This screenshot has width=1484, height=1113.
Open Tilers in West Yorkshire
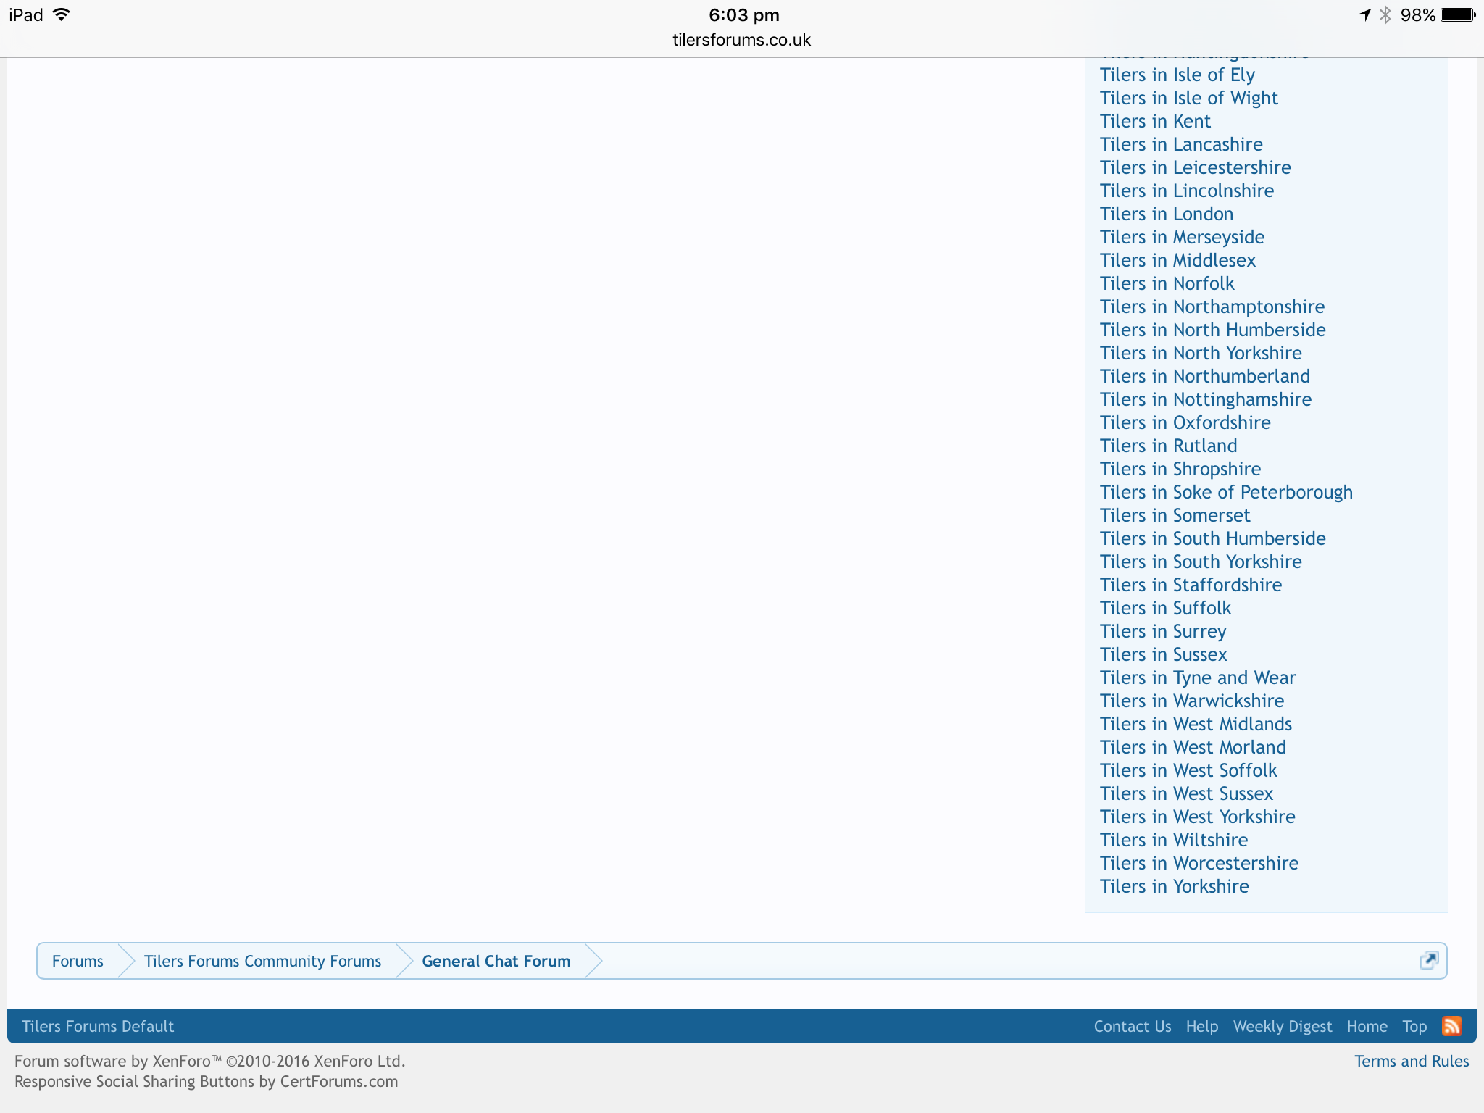[1198, 817]
